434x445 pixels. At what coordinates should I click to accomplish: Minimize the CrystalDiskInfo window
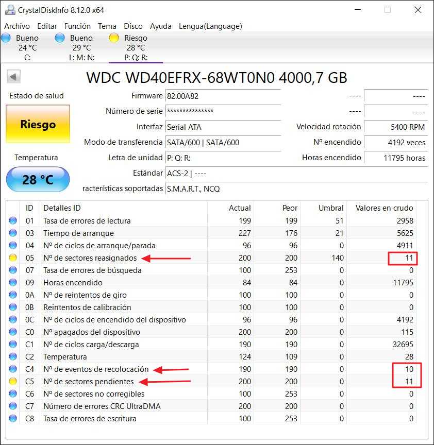(x=358, y=10)
